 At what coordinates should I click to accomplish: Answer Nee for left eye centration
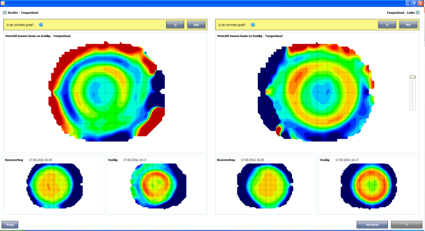click(408, 25)
